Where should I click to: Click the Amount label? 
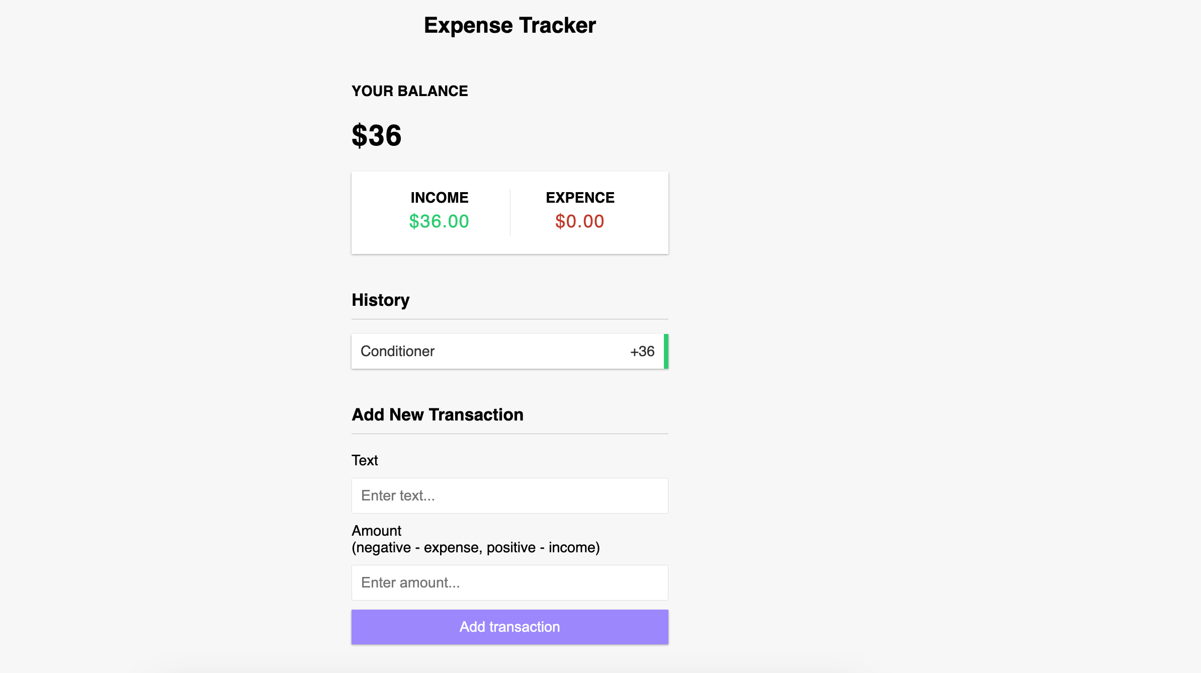tap(376, 530)
